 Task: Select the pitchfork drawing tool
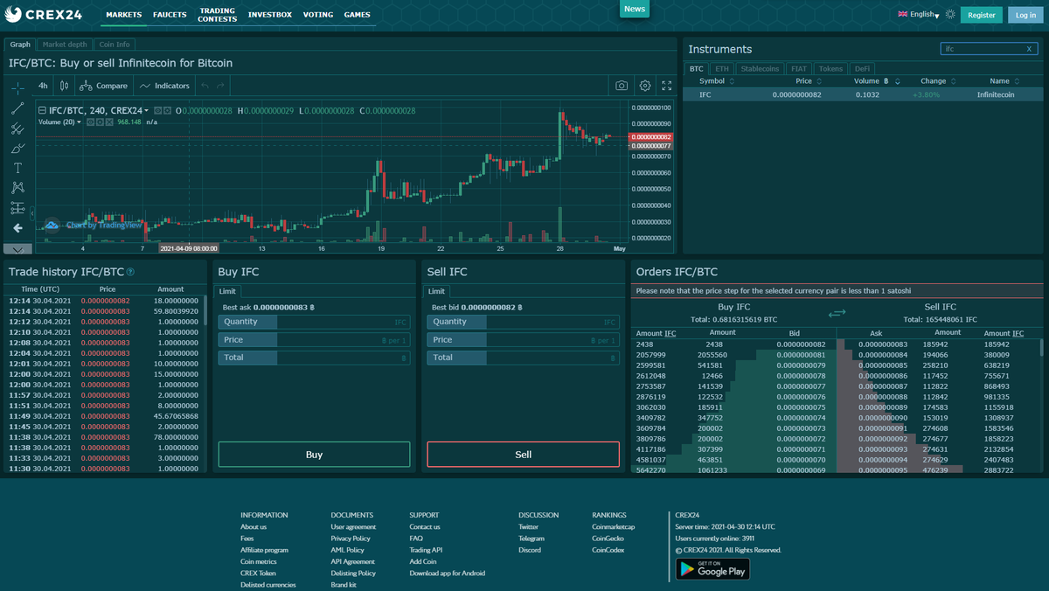pos(17,129)
